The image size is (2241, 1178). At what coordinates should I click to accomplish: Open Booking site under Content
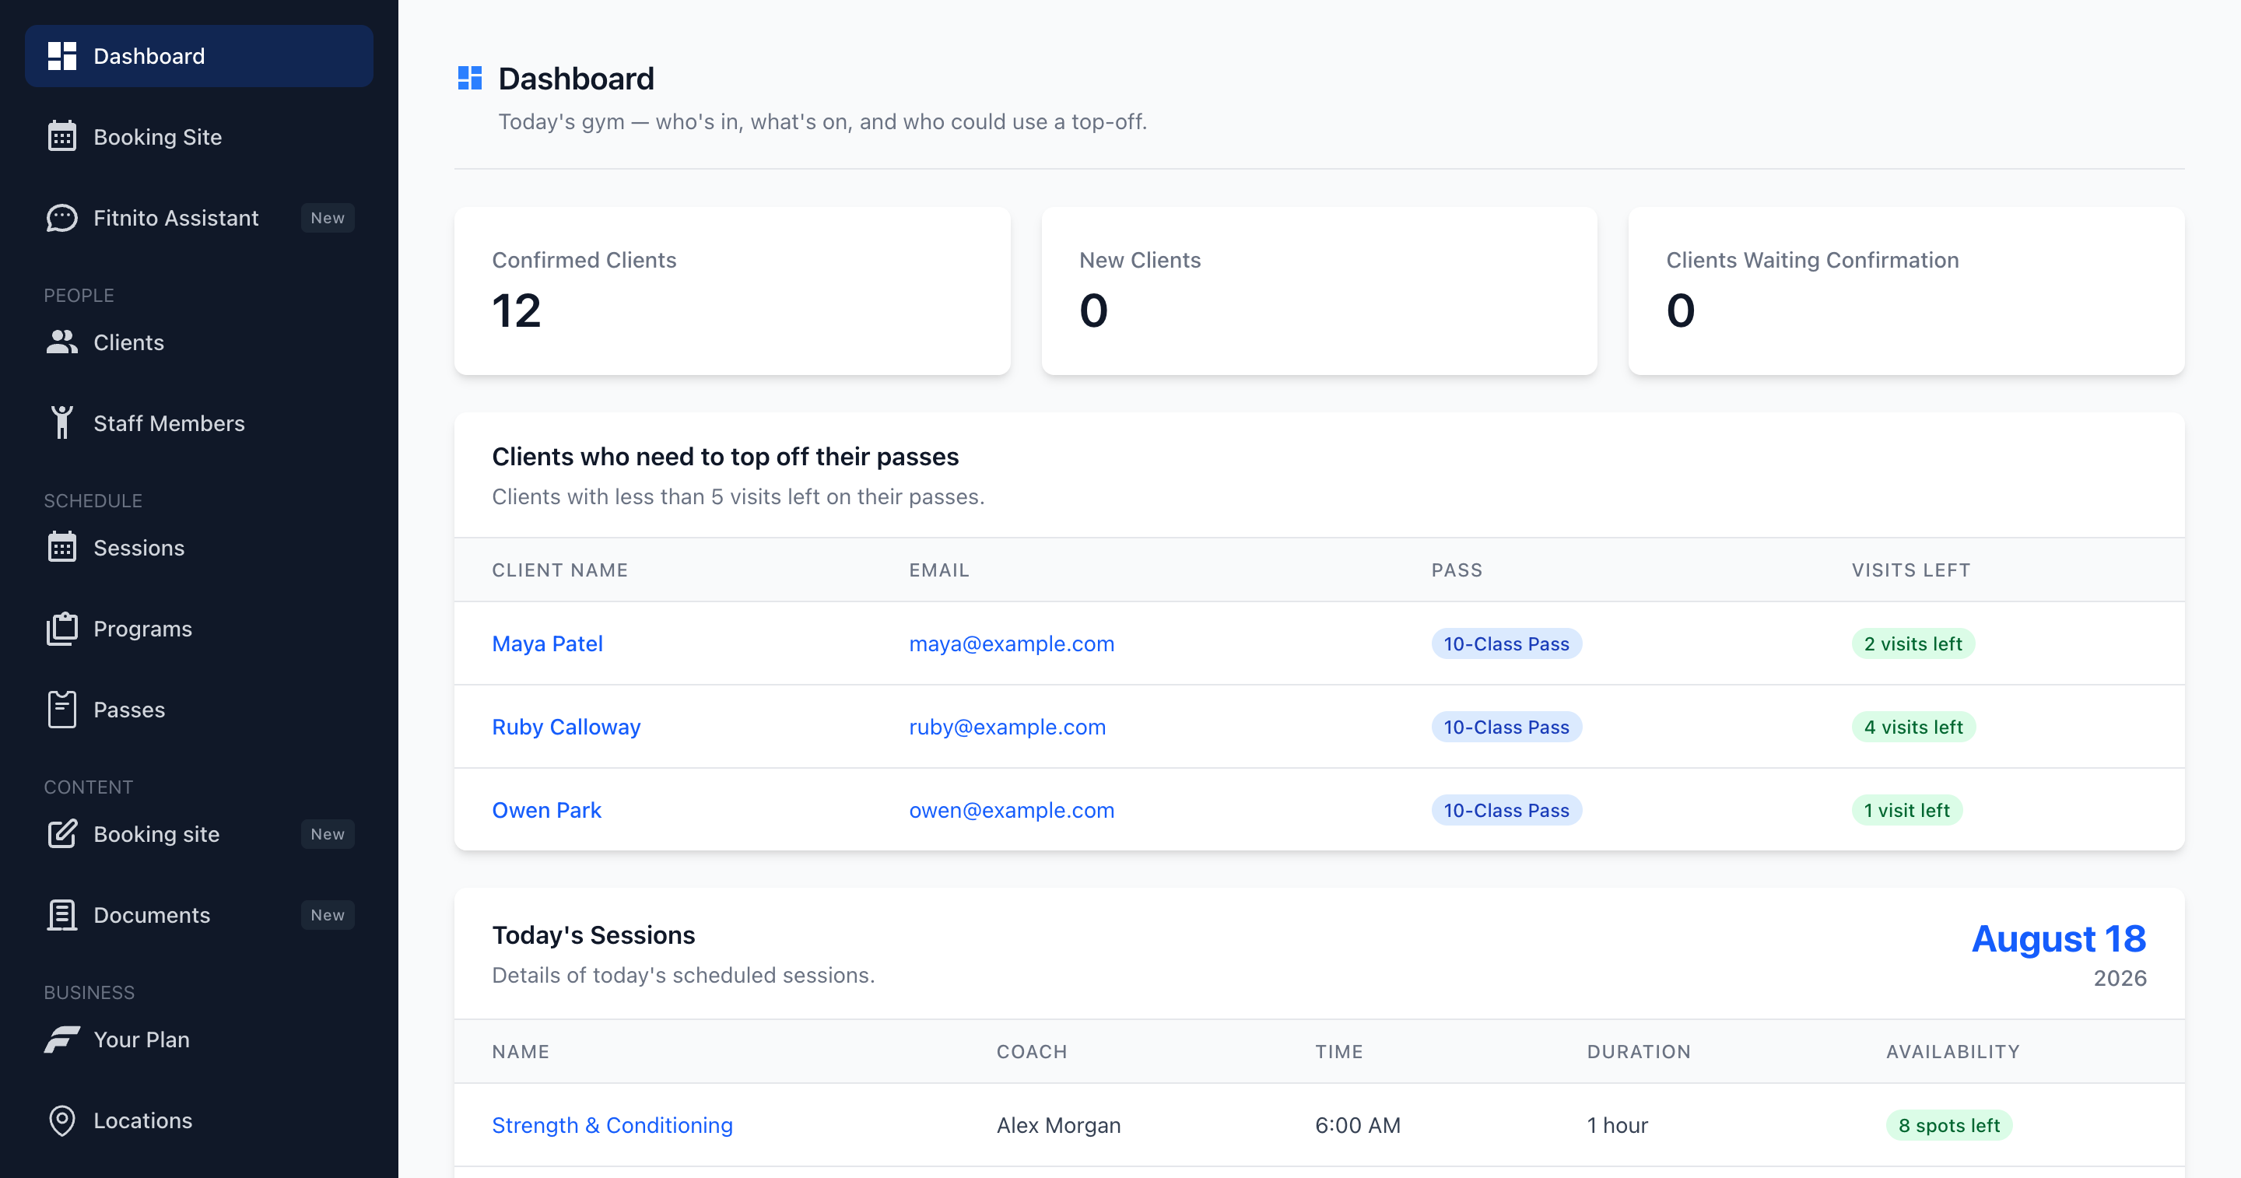click(199, 833)
